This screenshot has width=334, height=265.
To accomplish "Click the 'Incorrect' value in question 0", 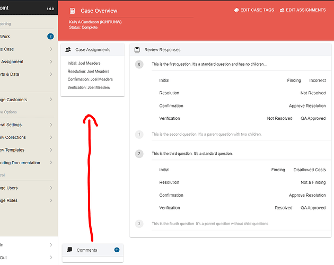I will (318, 81).
